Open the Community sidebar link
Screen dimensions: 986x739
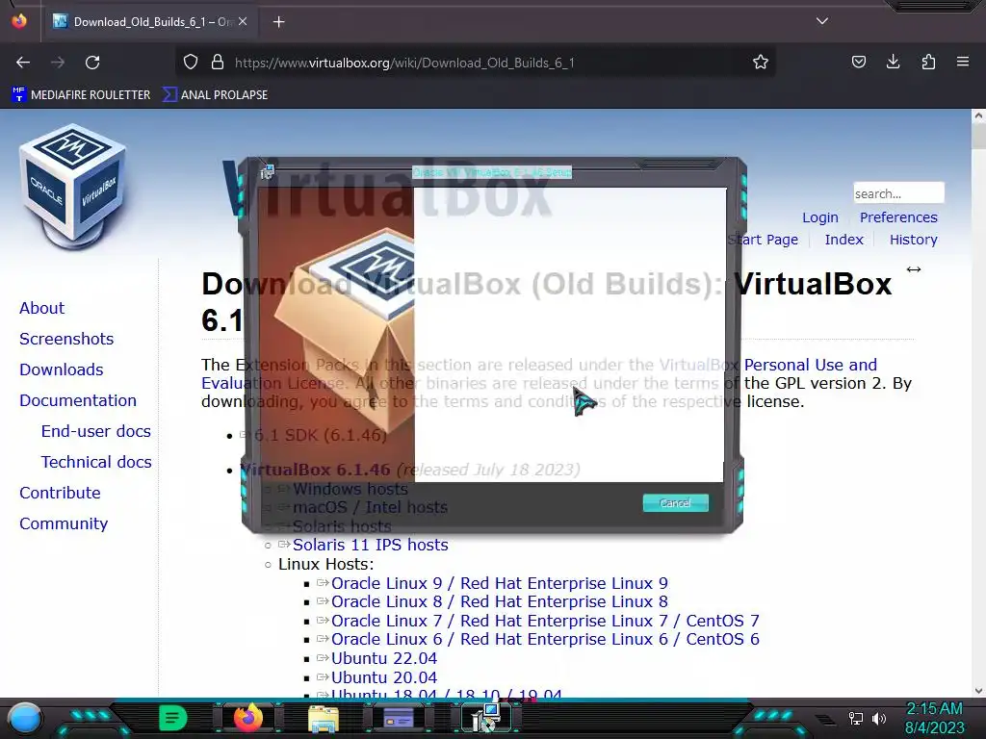(x=64, y=523)
